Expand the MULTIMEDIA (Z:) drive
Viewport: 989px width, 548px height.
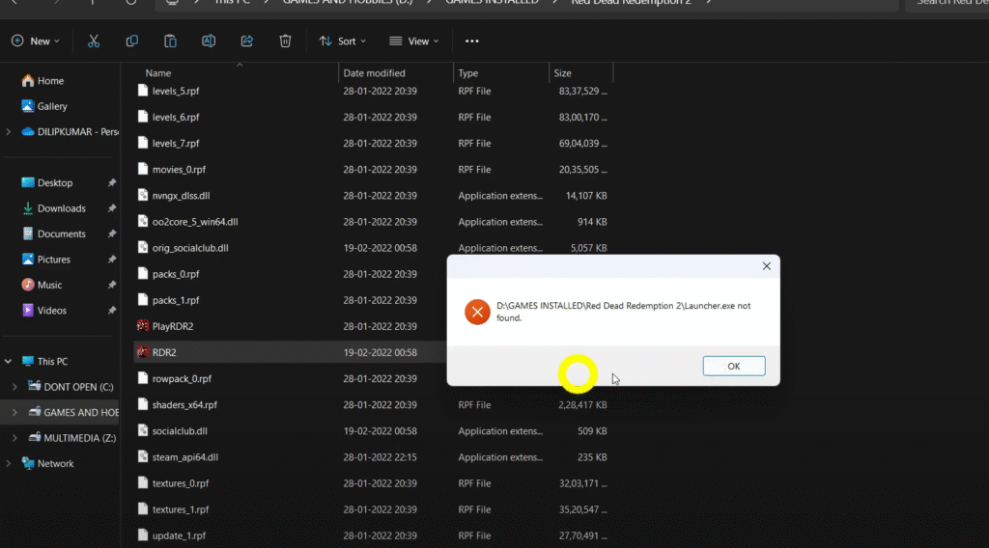click(14, 438)
